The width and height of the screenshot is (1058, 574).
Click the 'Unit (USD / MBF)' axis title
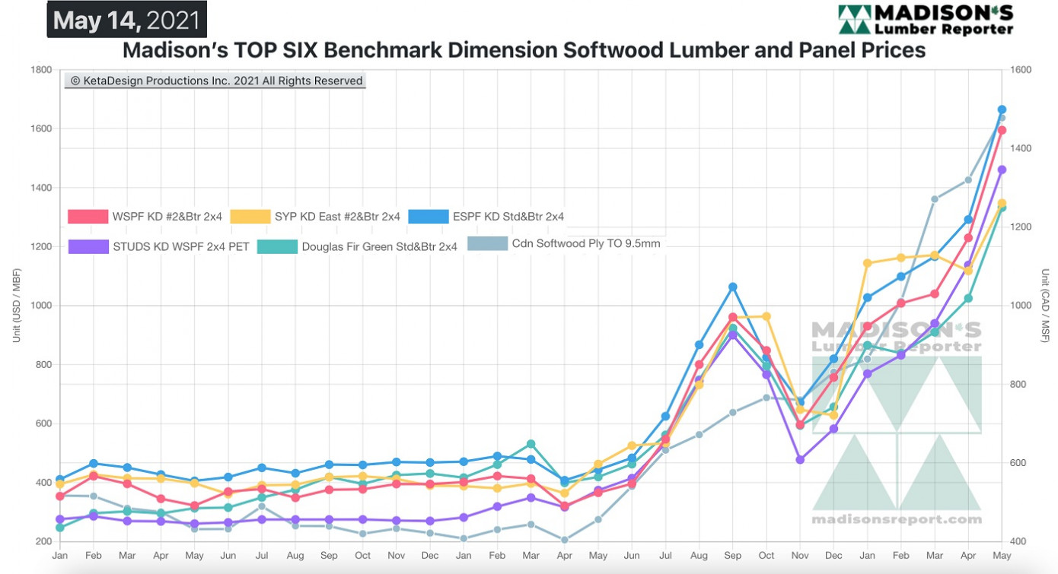(x=16, y=306)
